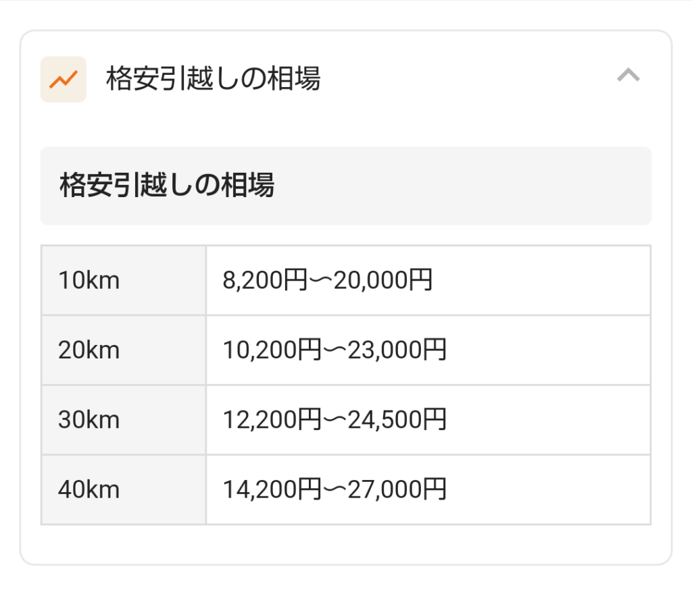Click the 格安引越しの相場 header title

(213, 79)
